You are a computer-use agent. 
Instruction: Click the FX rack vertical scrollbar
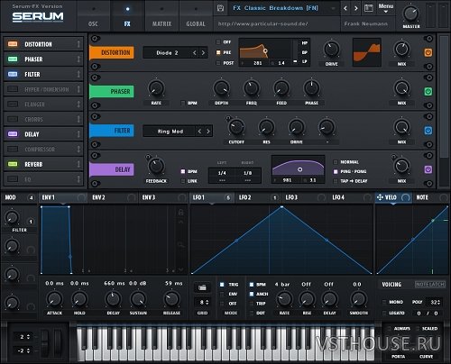tap(444, 96)
